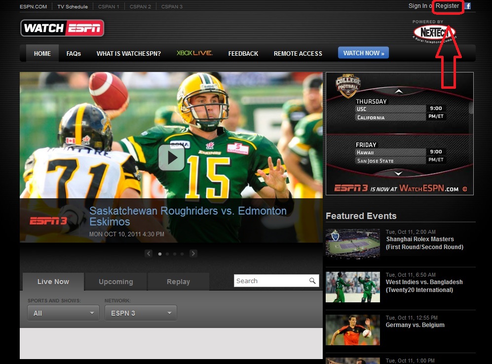Viewport: 492px width, 364px height.
Task: Expand the Network ESPN 3 dropdown
Action: 141,313
